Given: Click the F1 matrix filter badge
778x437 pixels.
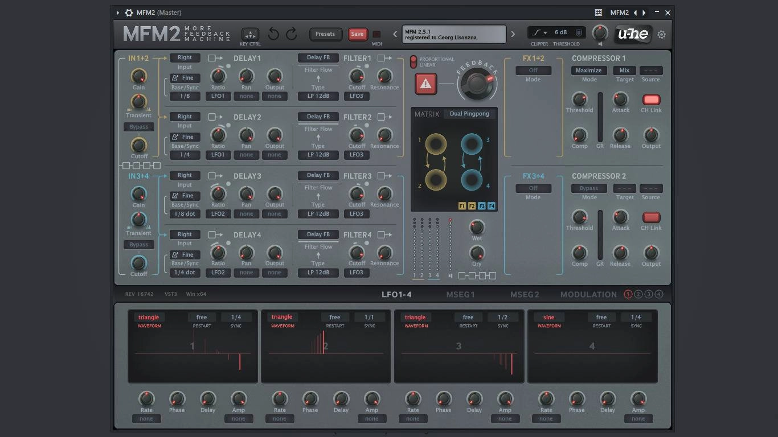Looking at the screenshot, I should (462, 206).
